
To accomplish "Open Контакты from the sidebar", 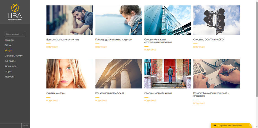I will point(10,61).
